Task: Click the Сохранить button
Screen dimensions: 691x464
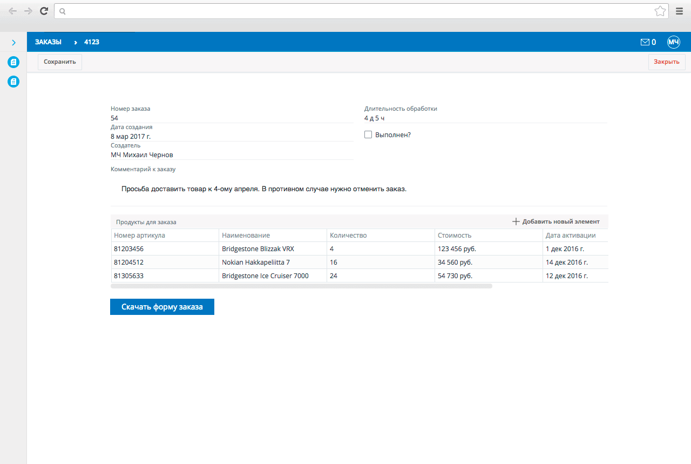Action: (x=60, y=62)
